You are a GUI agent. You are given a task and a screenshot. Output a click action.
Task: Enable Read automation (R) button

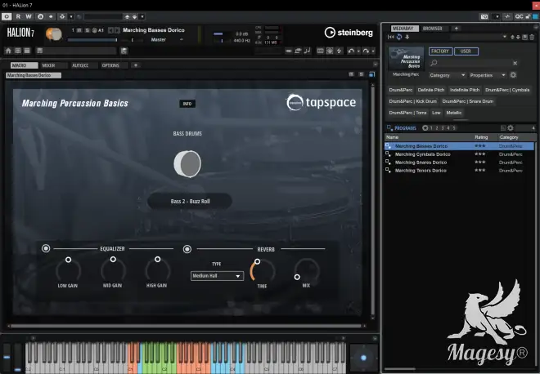(x=18, y=16)
